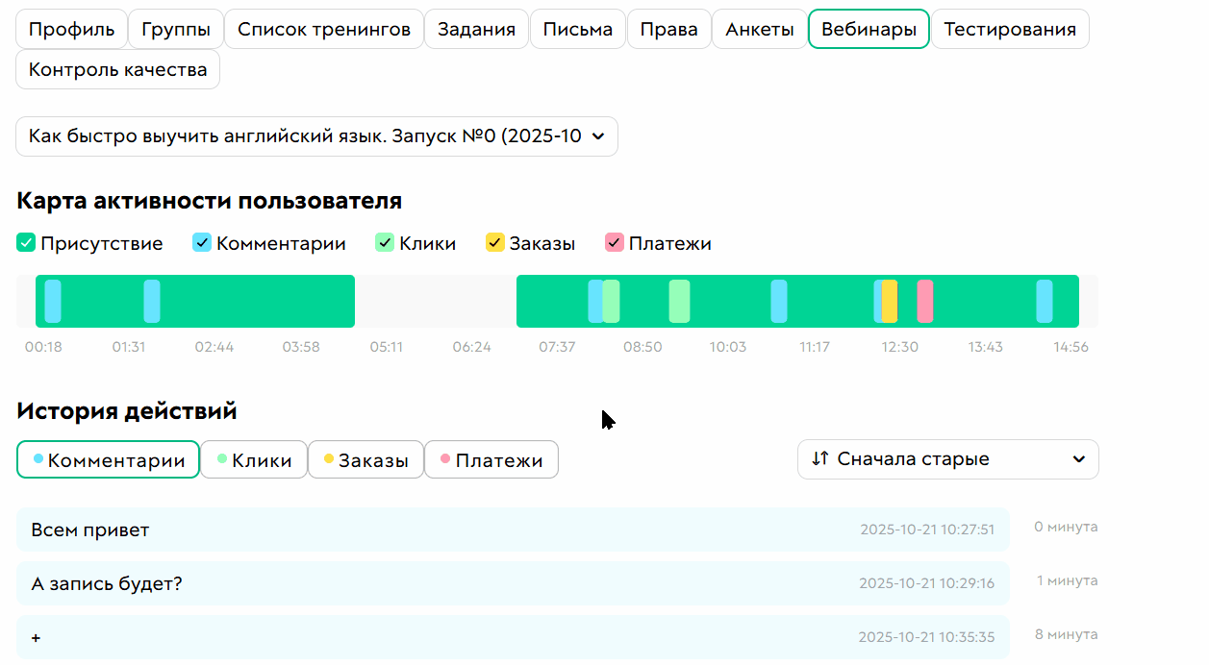
Task: Click the blue presence marker near 00:18
Action: [x=53, y=301]
